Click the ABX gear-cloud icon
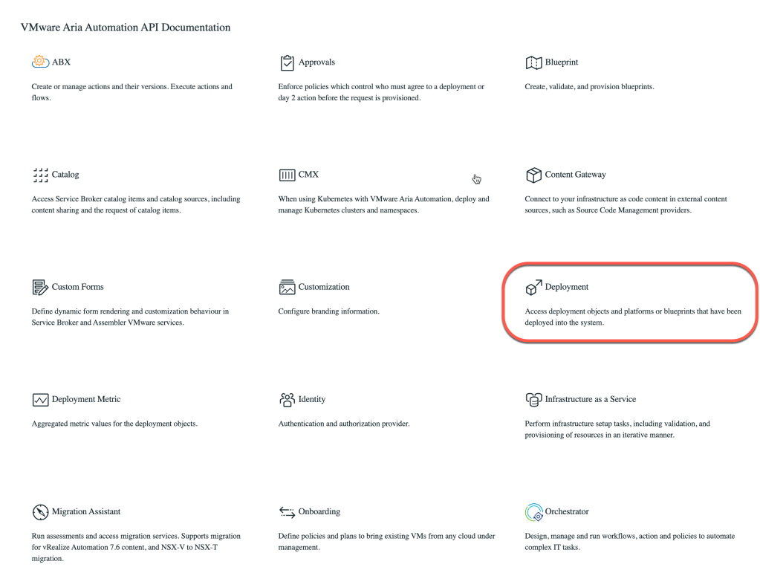 point(39,62)
